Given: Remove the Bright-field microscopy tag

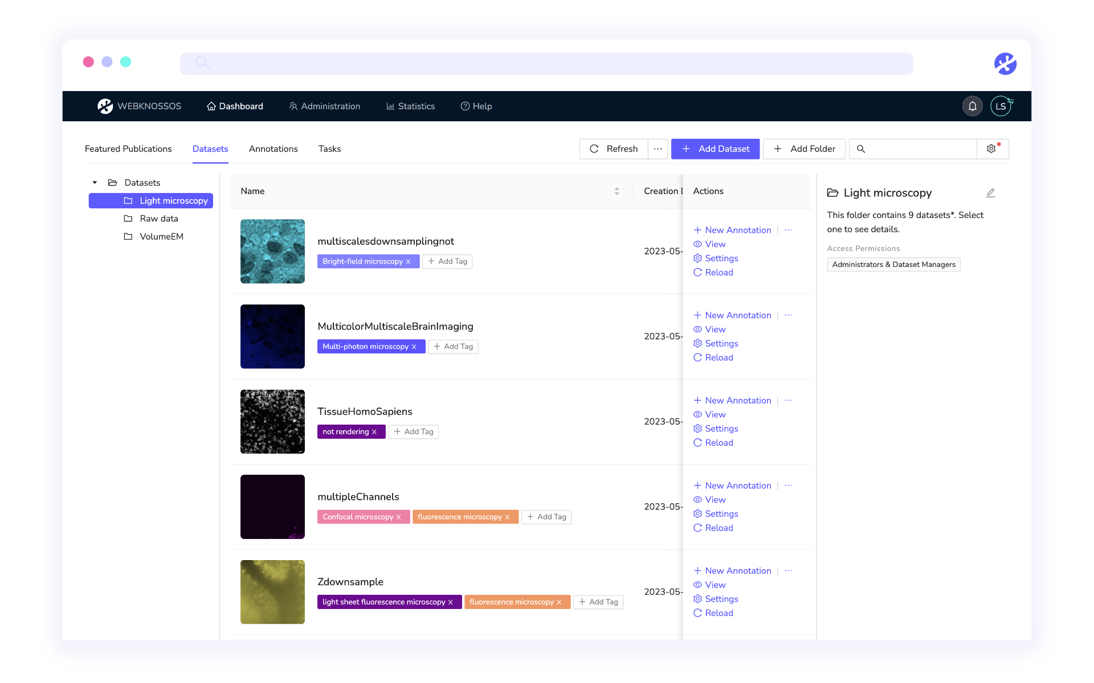Looking at the screenshot, I should 409,262.
